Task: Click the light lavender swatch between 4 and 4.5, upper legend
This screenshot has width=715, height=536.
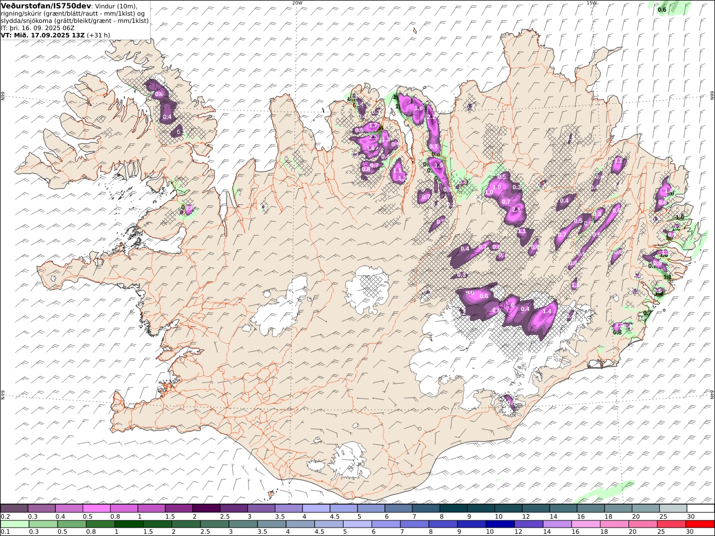Action: coord(316,508)
